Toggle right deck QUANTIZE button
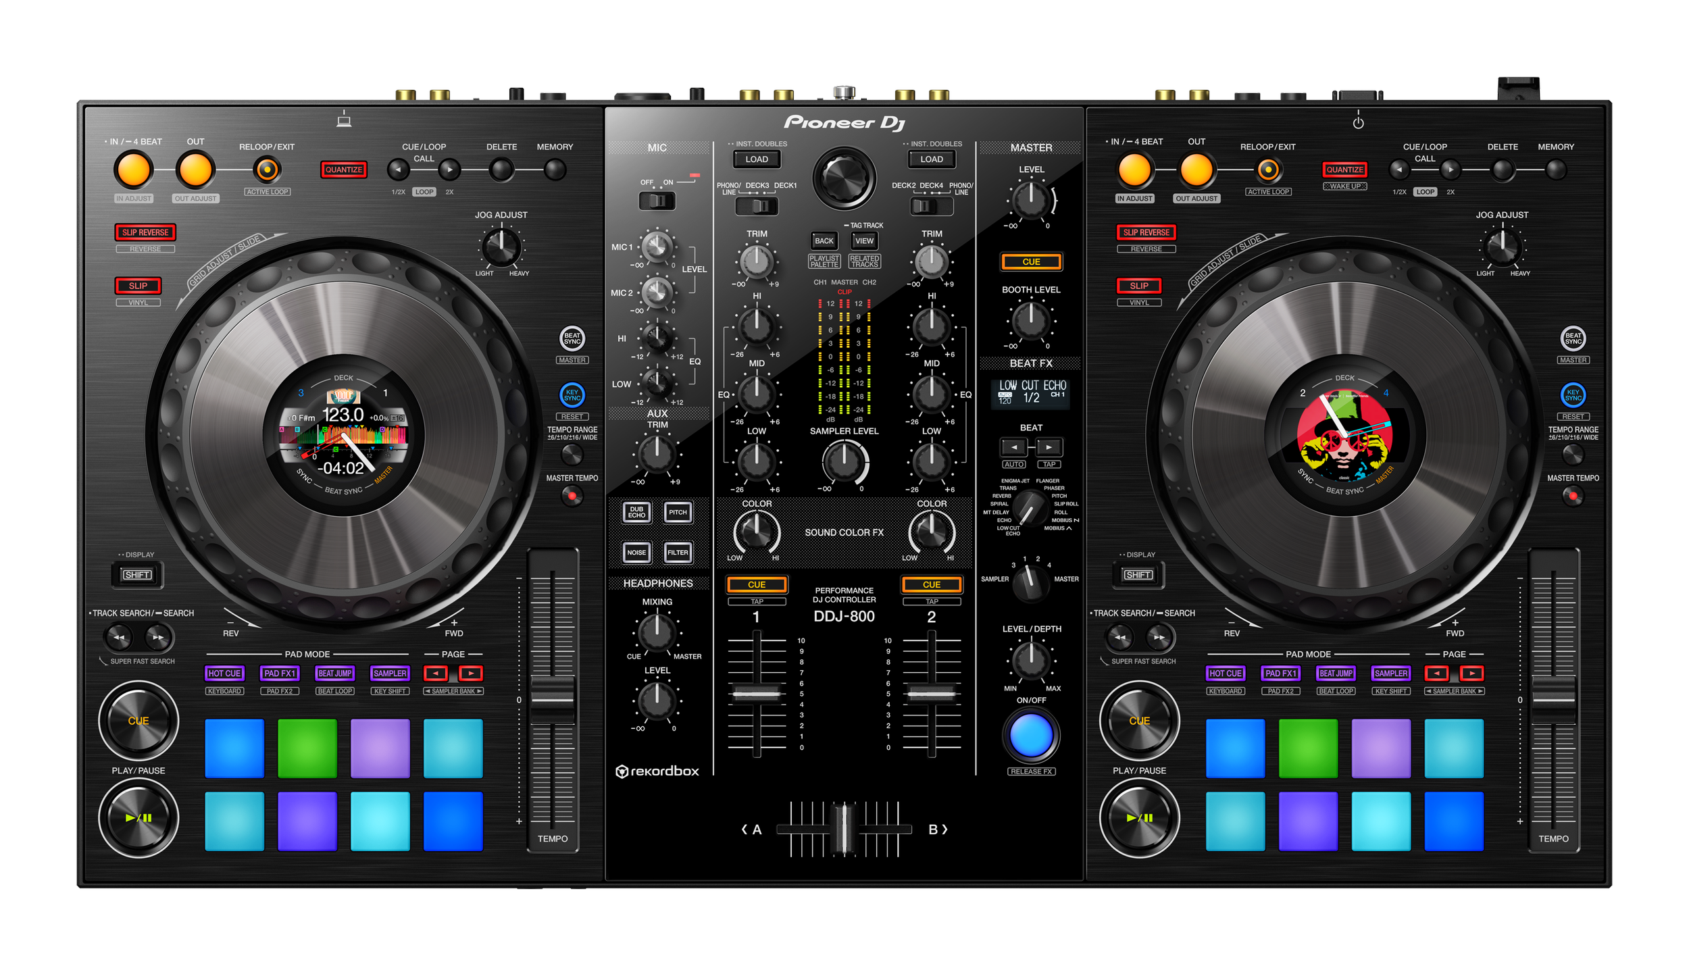This screenshot has height=966, width=1689. pyautogui.click(x=1344, y=170)
